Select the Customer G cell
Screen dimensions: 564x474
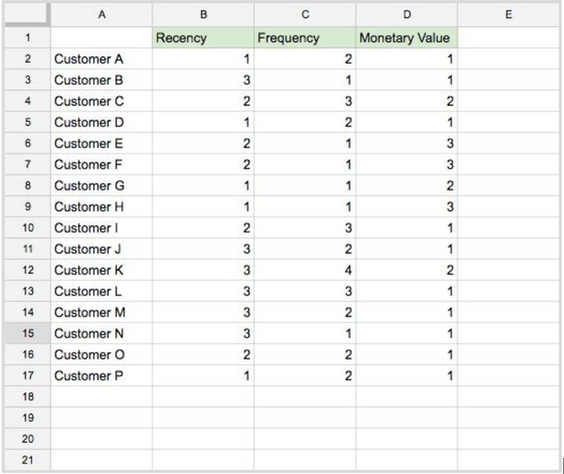click(x=102, y=186)
